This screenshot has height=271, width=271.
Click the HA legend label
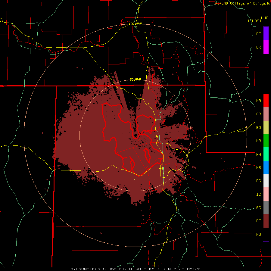pyautogui.click(x=258, y=101)
